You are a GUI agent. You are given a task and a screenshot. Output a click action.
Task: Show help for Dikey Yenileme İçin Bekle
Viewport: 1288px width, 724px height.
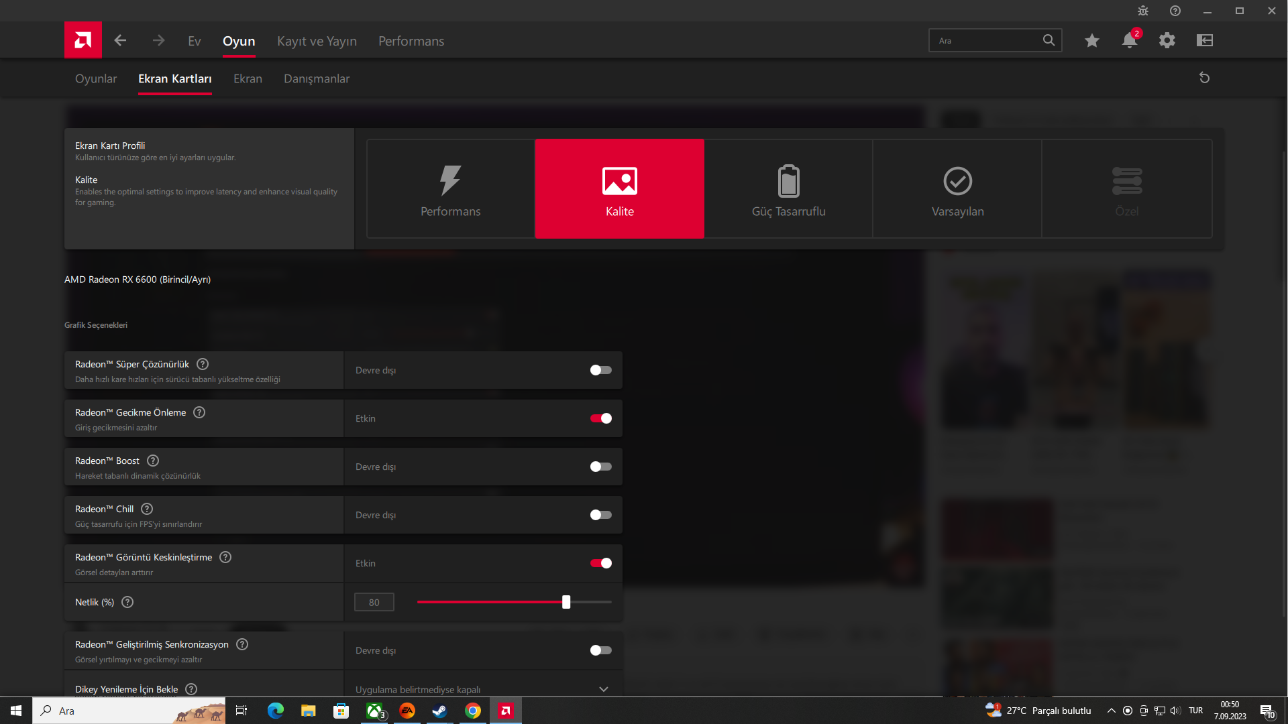point(191,689)
